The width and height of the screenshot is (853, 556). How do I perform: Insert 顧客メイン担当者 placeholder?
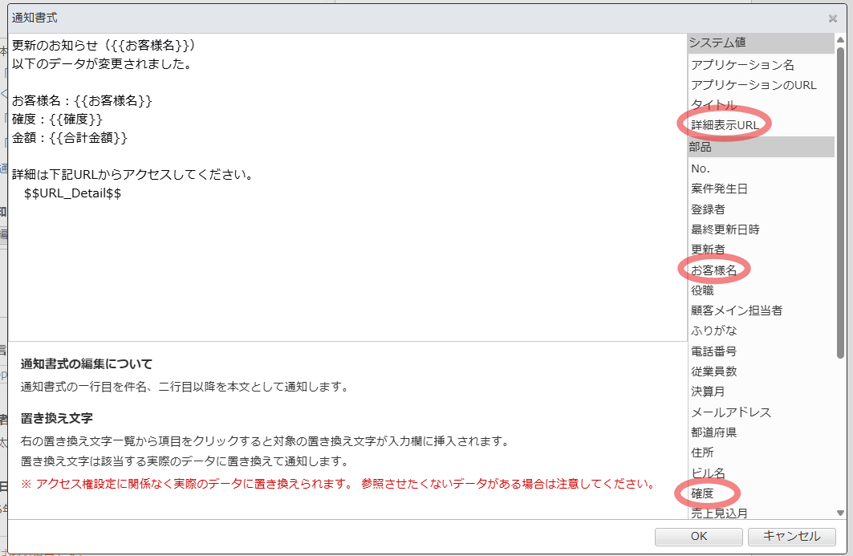[736, 310]
